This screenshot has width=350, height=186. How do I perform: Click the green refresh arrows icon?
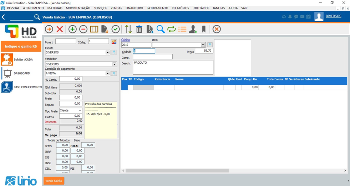point(172,29)
